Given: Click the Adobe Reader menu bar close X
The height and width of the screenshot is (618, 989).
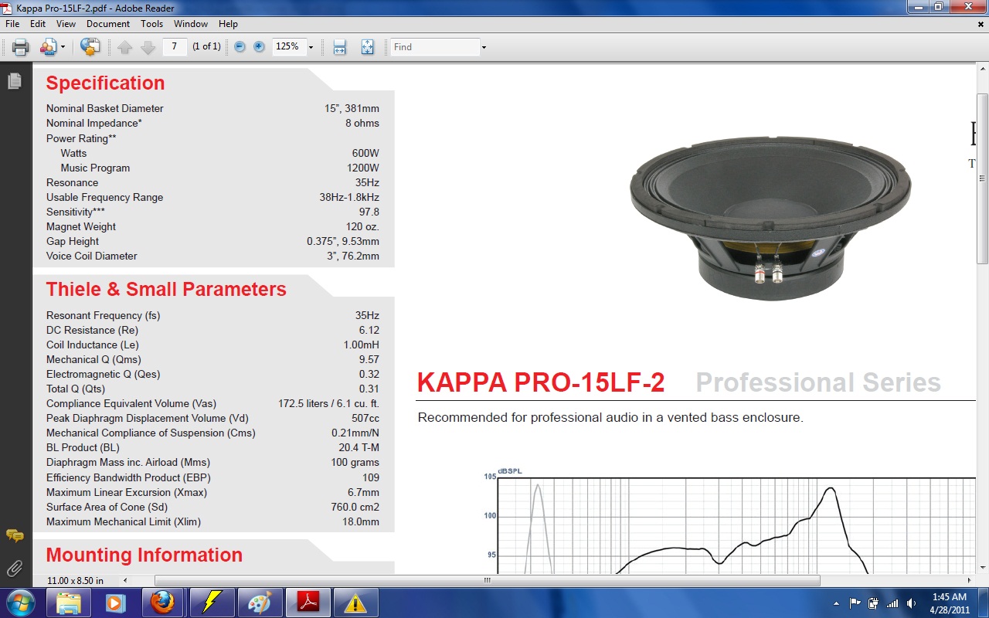Looking at the screenshot, I should 981,24.
